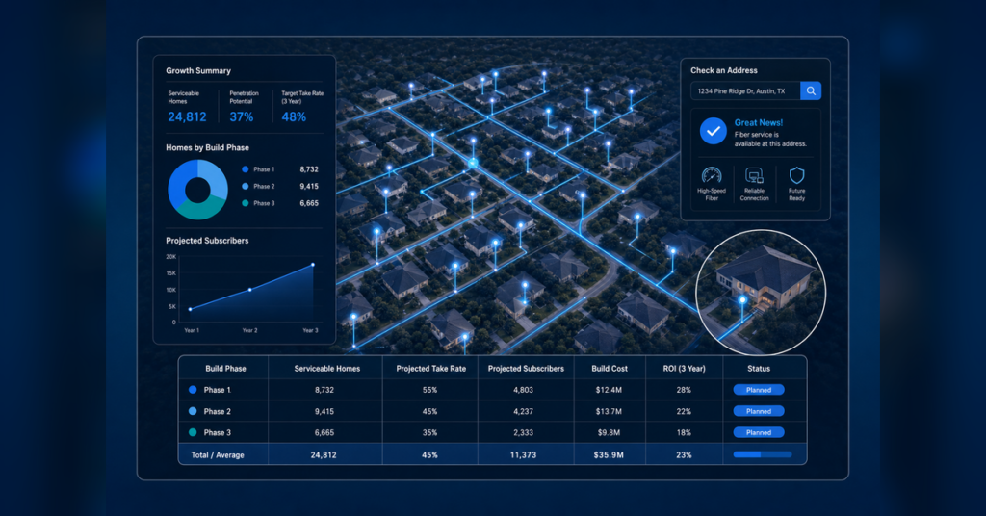Click the Status column header
Viewport: 986px width, 516px height.
tap(759, 369)
